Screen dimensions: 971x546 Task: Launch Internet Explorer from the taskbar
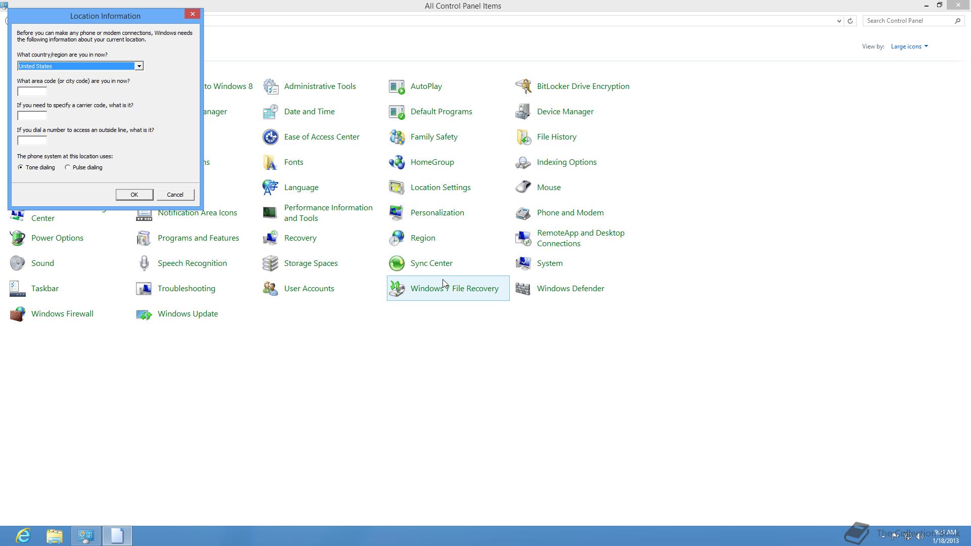pyautogui.click(x=23, y=536)
